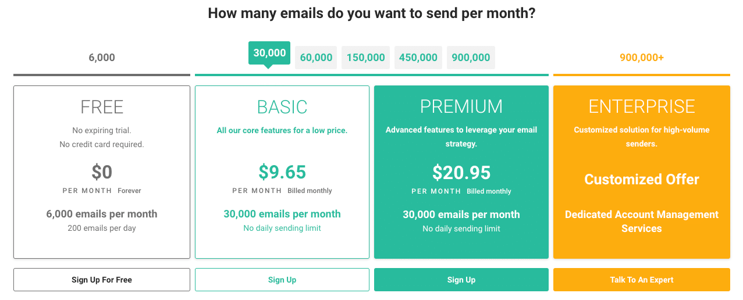Select the ENTERPRISE plan card heading
Screen dimensions: 743x300
coord(642,106)
